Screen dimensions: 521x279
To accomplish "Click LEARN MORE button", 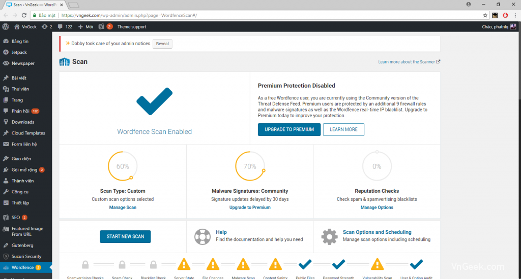I will [x=343, y=129].
